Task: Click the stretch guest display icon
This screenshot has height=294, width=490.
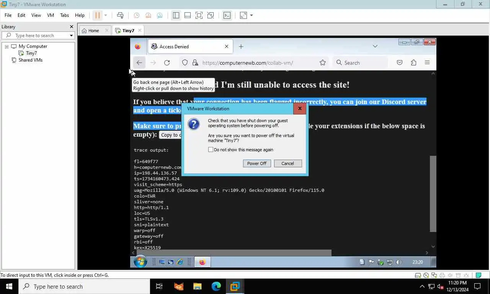Action: pyautogui.click(x=243, y=15)
